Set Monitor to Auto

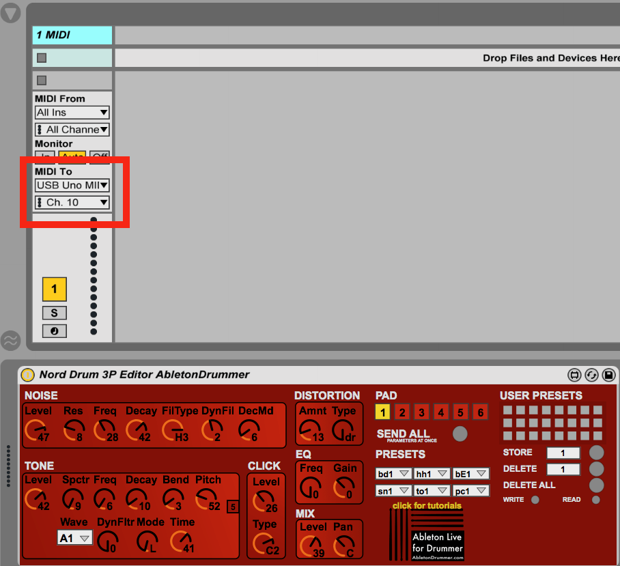click(72, 156)
